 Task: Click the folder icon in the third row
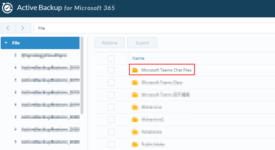pos(135,95)
